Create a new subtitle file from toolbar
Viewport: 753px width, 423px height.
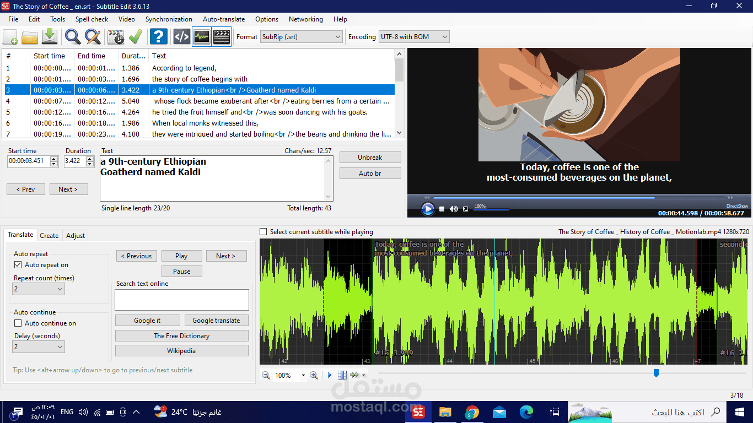click(10, 37)
